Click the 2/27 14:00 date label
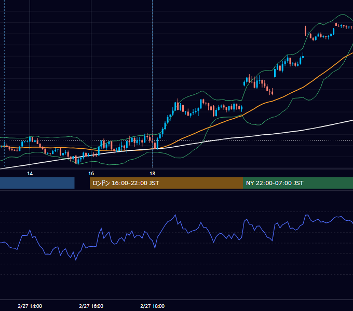353x311 pixels. [30, 306]
